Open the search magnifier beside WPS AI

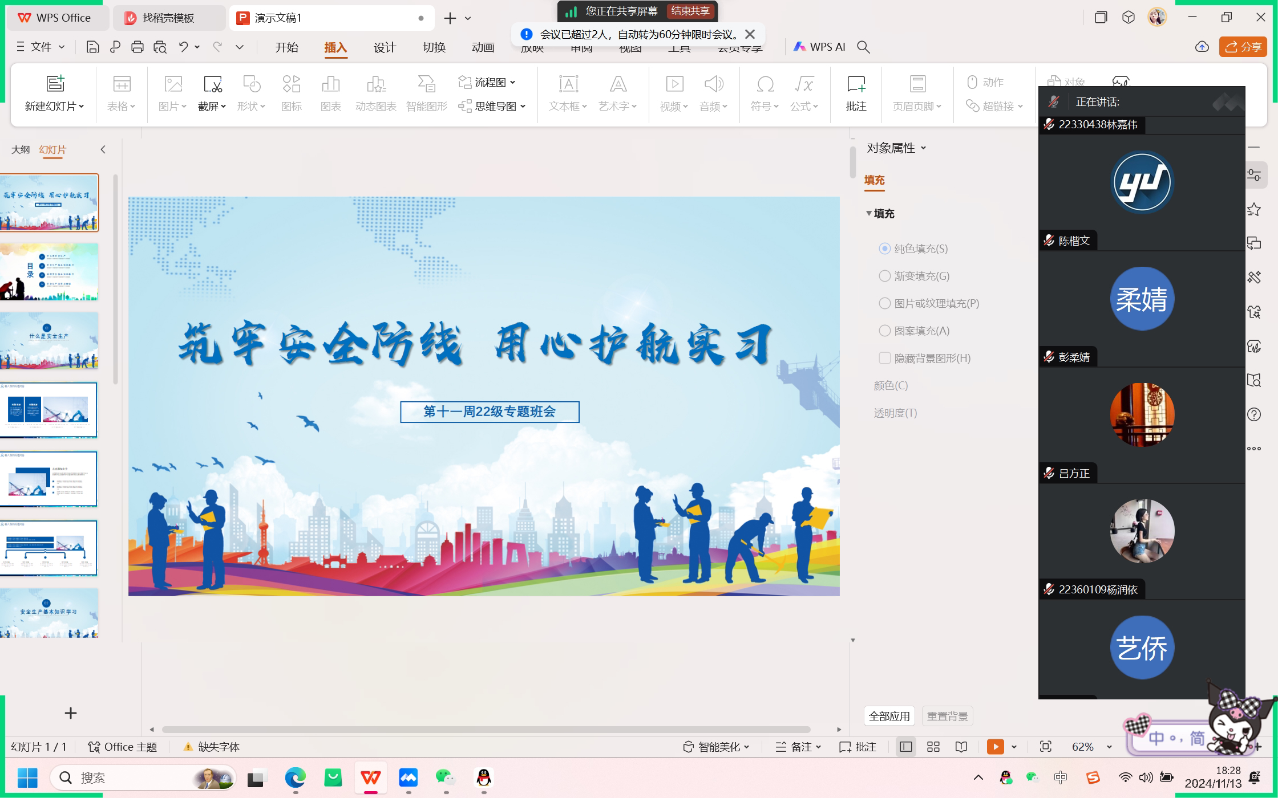click(863, 47)
